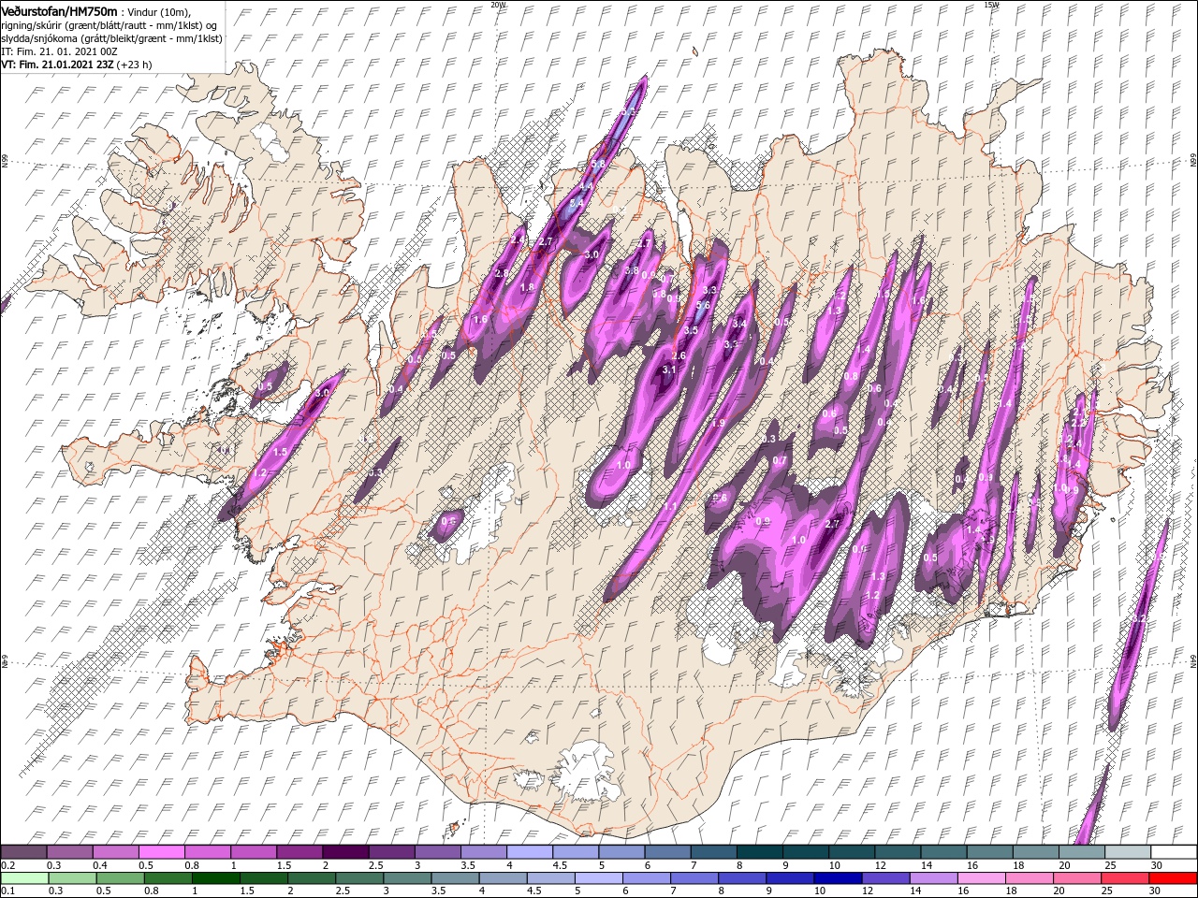
Task: Click the 2.8 precipitation value on the map
Action: point(501,273)
